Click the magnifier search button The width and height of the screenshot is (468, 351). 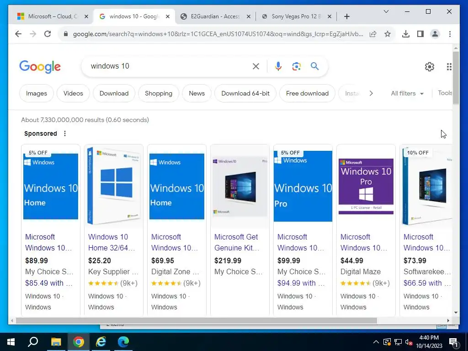pyautogui.click(x=314, y=66)
